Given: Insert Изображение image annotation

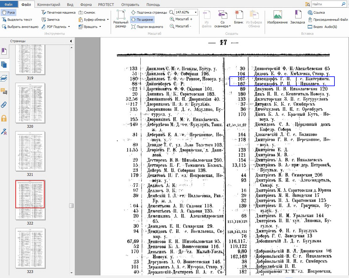Looking at the screenshot, I should (x=277, y=18).
